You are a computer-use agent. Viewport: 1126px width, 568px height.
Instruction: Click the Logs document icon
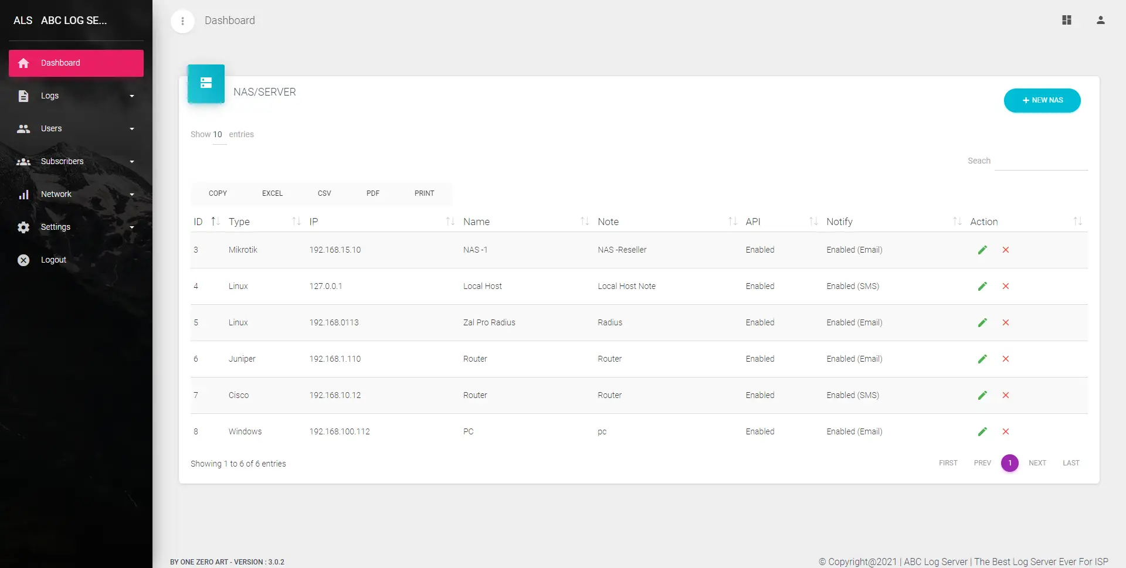(x=23, y=96)
